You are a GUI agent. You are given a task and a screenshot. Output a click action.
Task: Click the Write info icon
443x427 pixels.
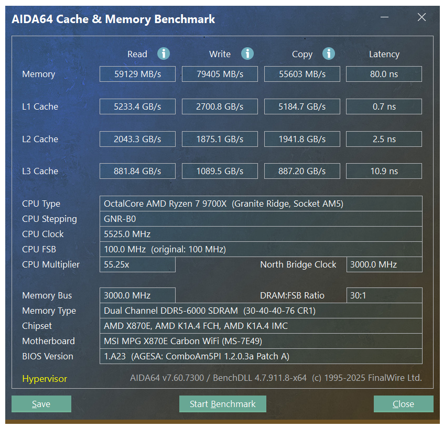(247, 54)
